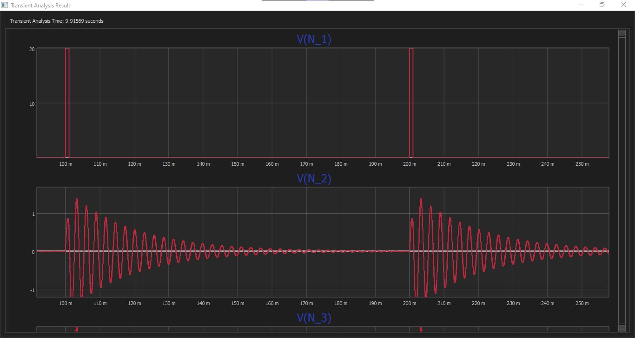The height and width of the screenshot is (338, 635).
Task: Click the '20' y-axis label of V(N_1)
Action: click(32, 49)
